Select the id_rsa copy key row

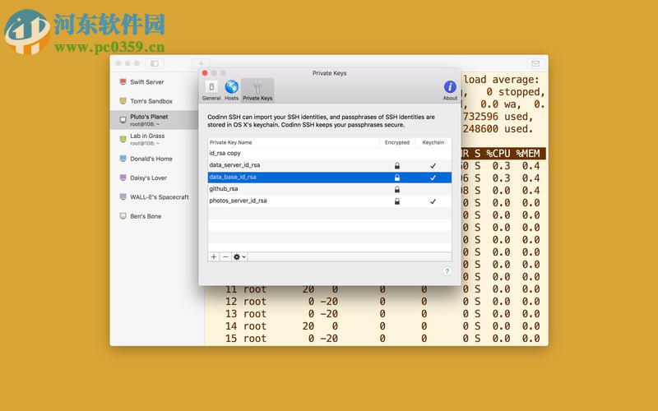coord(330,153)
